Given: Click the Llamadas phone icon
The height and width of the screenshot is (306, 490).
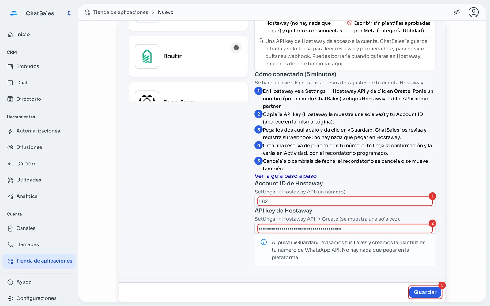Looking at the screenshot, I should tap(10, 244).
